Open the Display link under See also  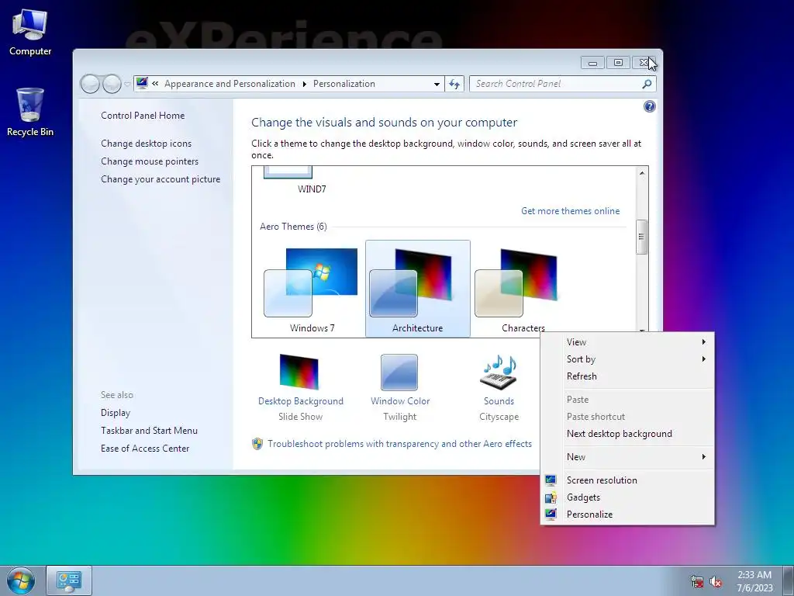coord(116,413)
